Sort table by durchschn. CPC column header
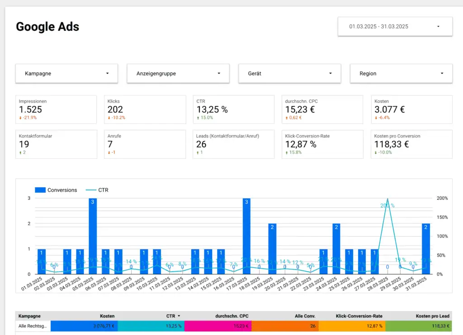This screenshot has height=335, width=463. [x=232, y=316]
